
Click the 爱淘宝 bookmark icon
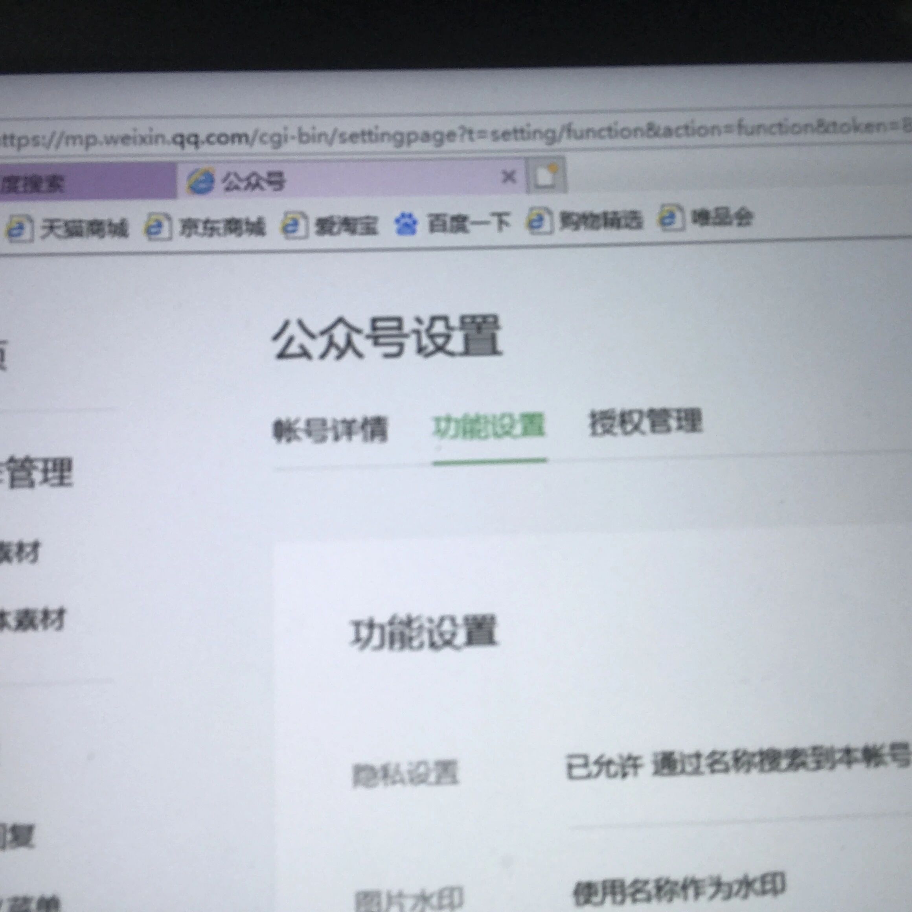[294, 225]
